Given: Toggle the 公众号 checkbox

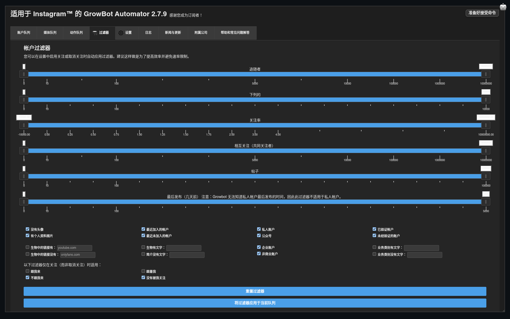Looking at the screenshot, I should point(259,236).
